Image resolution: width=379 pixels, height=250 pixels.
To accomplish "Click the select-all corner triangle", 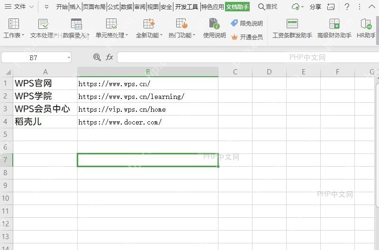I will pyautogui.click(x=8, y=72).
